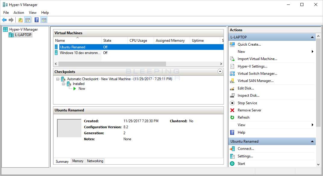Open the Help menu in menu bar
323x176 pixels.
click(x=45, y=13)
